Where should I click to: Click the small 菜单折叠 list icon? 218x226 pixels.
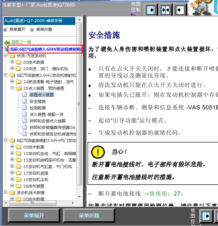[x=32, y=30]
